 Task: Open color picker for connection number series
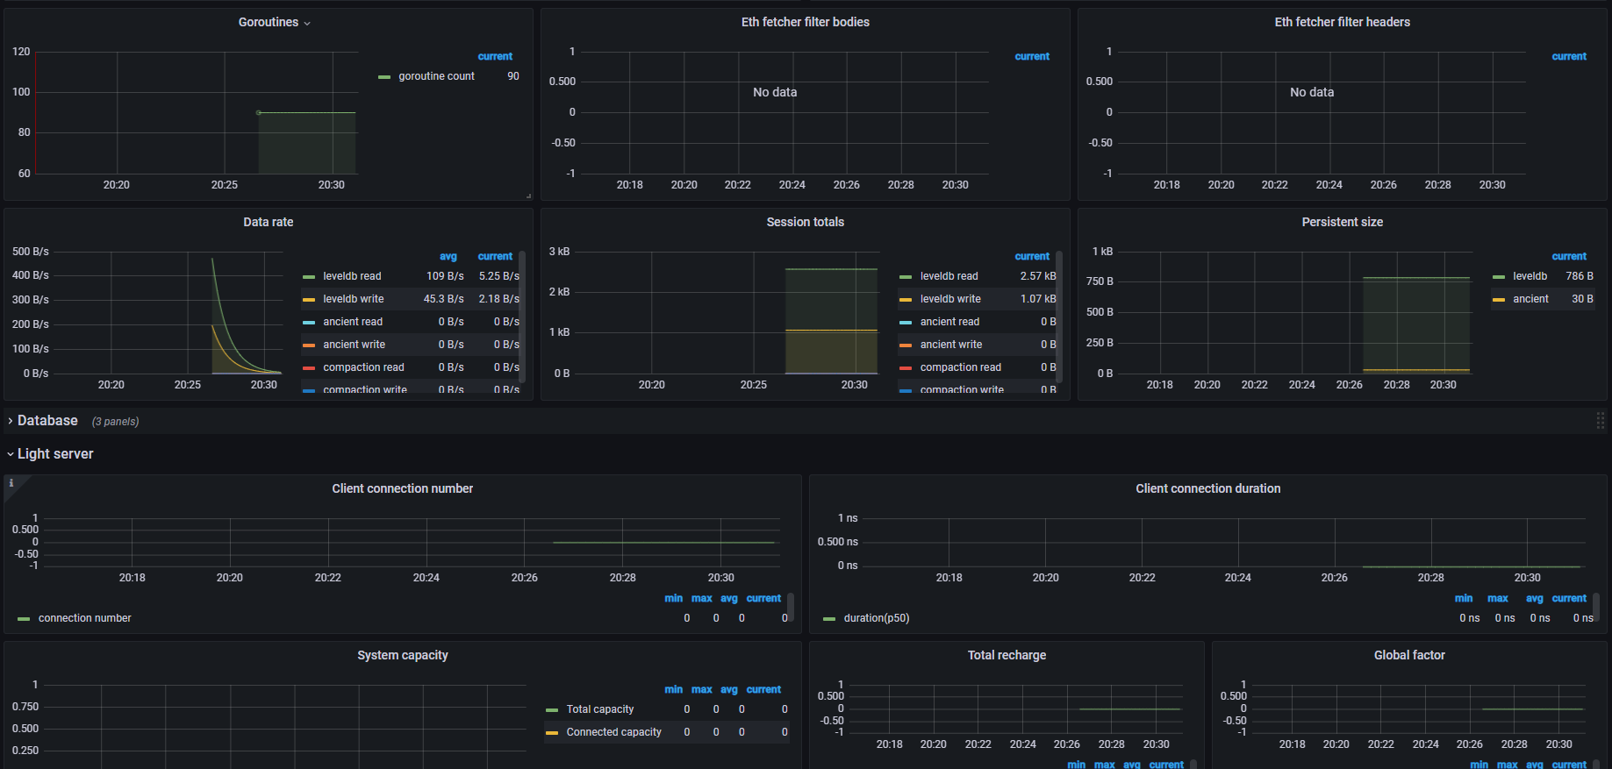tap(24, 619)
